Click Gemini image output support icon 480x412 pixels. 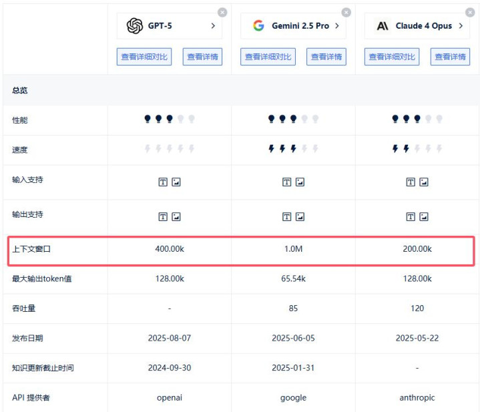(300, 217)
